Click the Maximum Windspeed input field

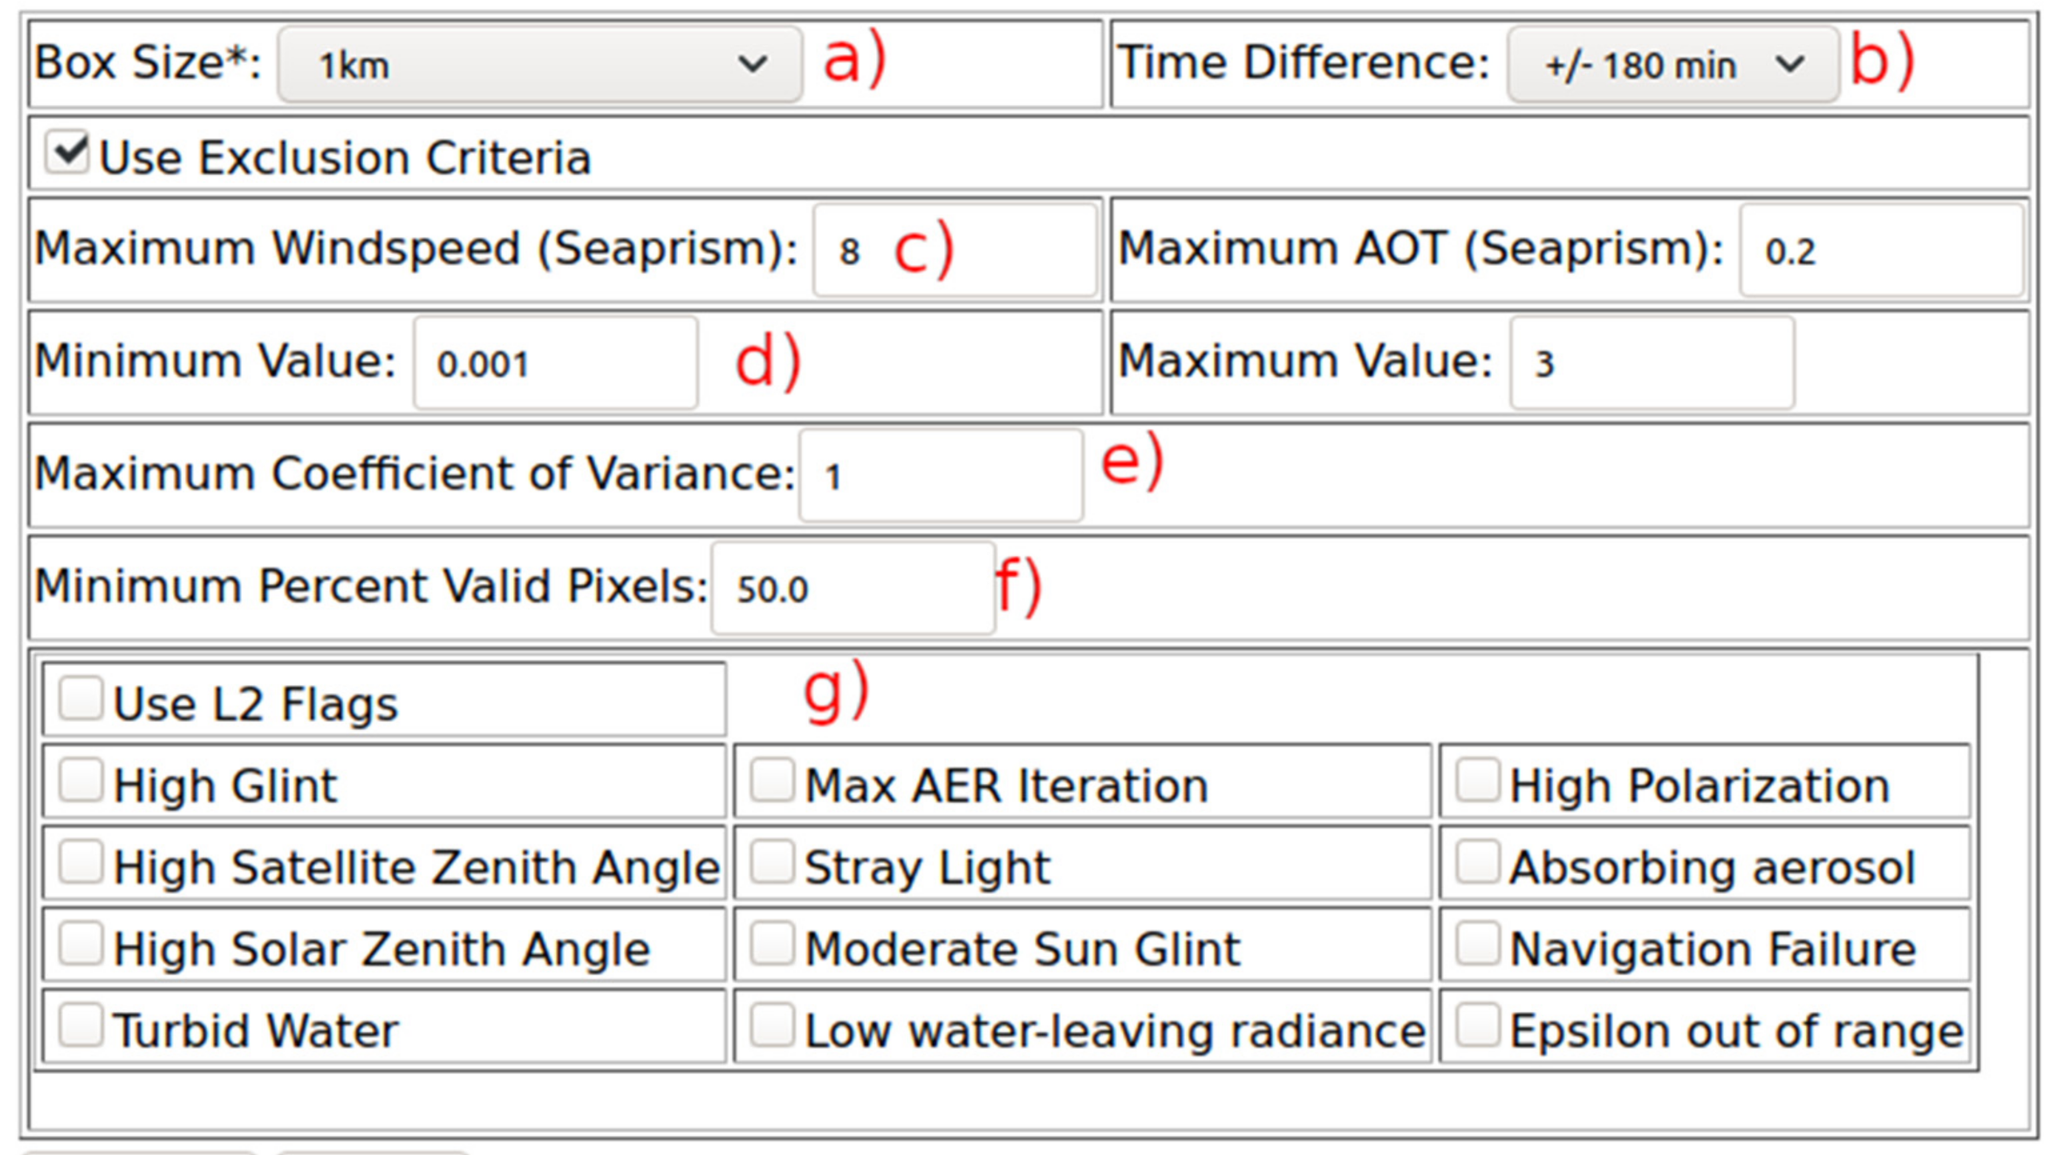pos(954,251)
